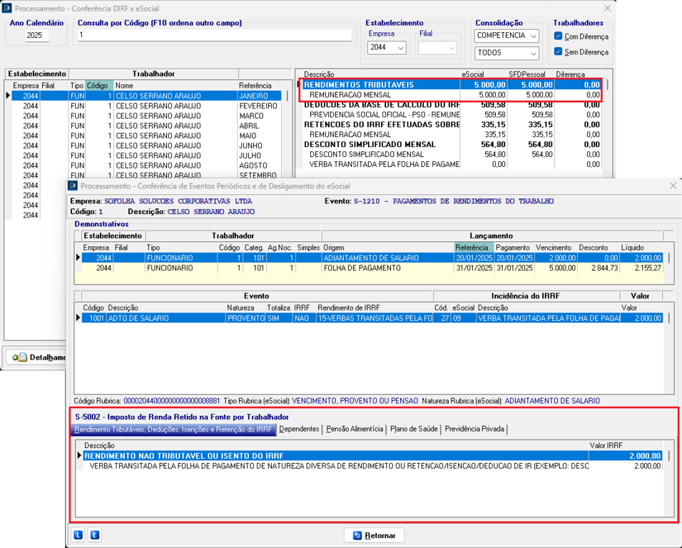The image size is (682, 548).
Task: Open the Pensão Alimentícia tab
Action: pyautogui.click(x=355, y=430)
